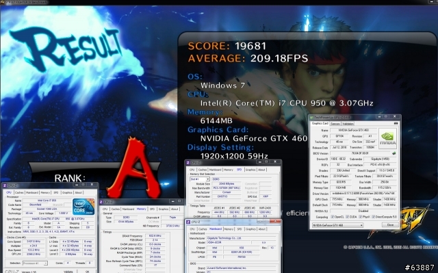Toggle the OpenCL checkbox in GPU-Z
438x273 pixels.
click(x=333, y=217)
